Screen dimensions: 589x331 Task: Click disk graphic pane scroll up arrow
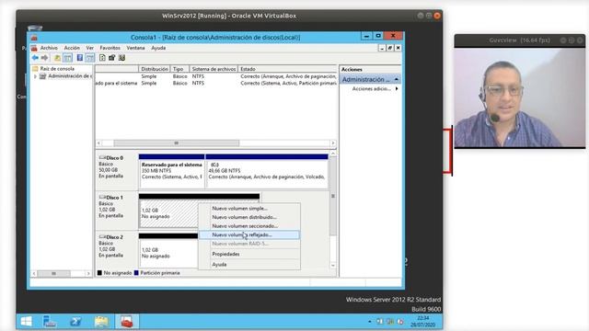tap(333, 154)
